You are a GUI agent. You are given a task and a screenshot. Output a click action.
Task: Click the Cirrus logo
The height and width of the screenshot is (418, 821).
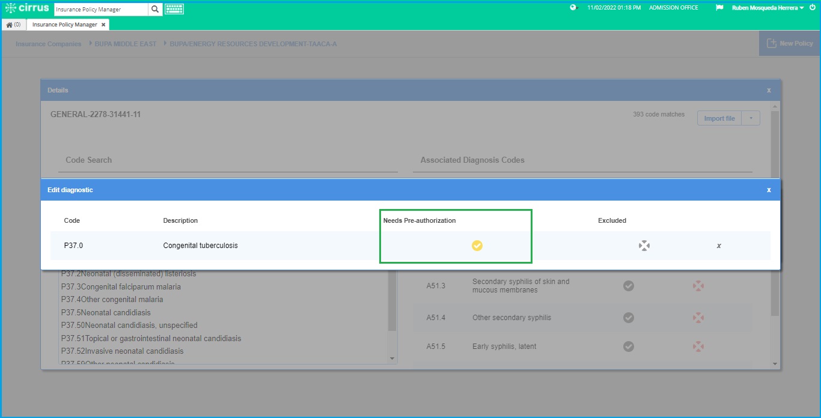pos(27,8)
